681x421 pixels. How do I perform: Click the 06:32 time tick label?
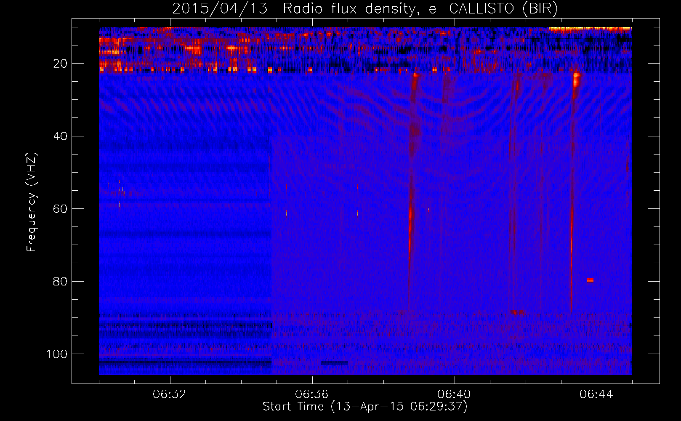(170, 394)
